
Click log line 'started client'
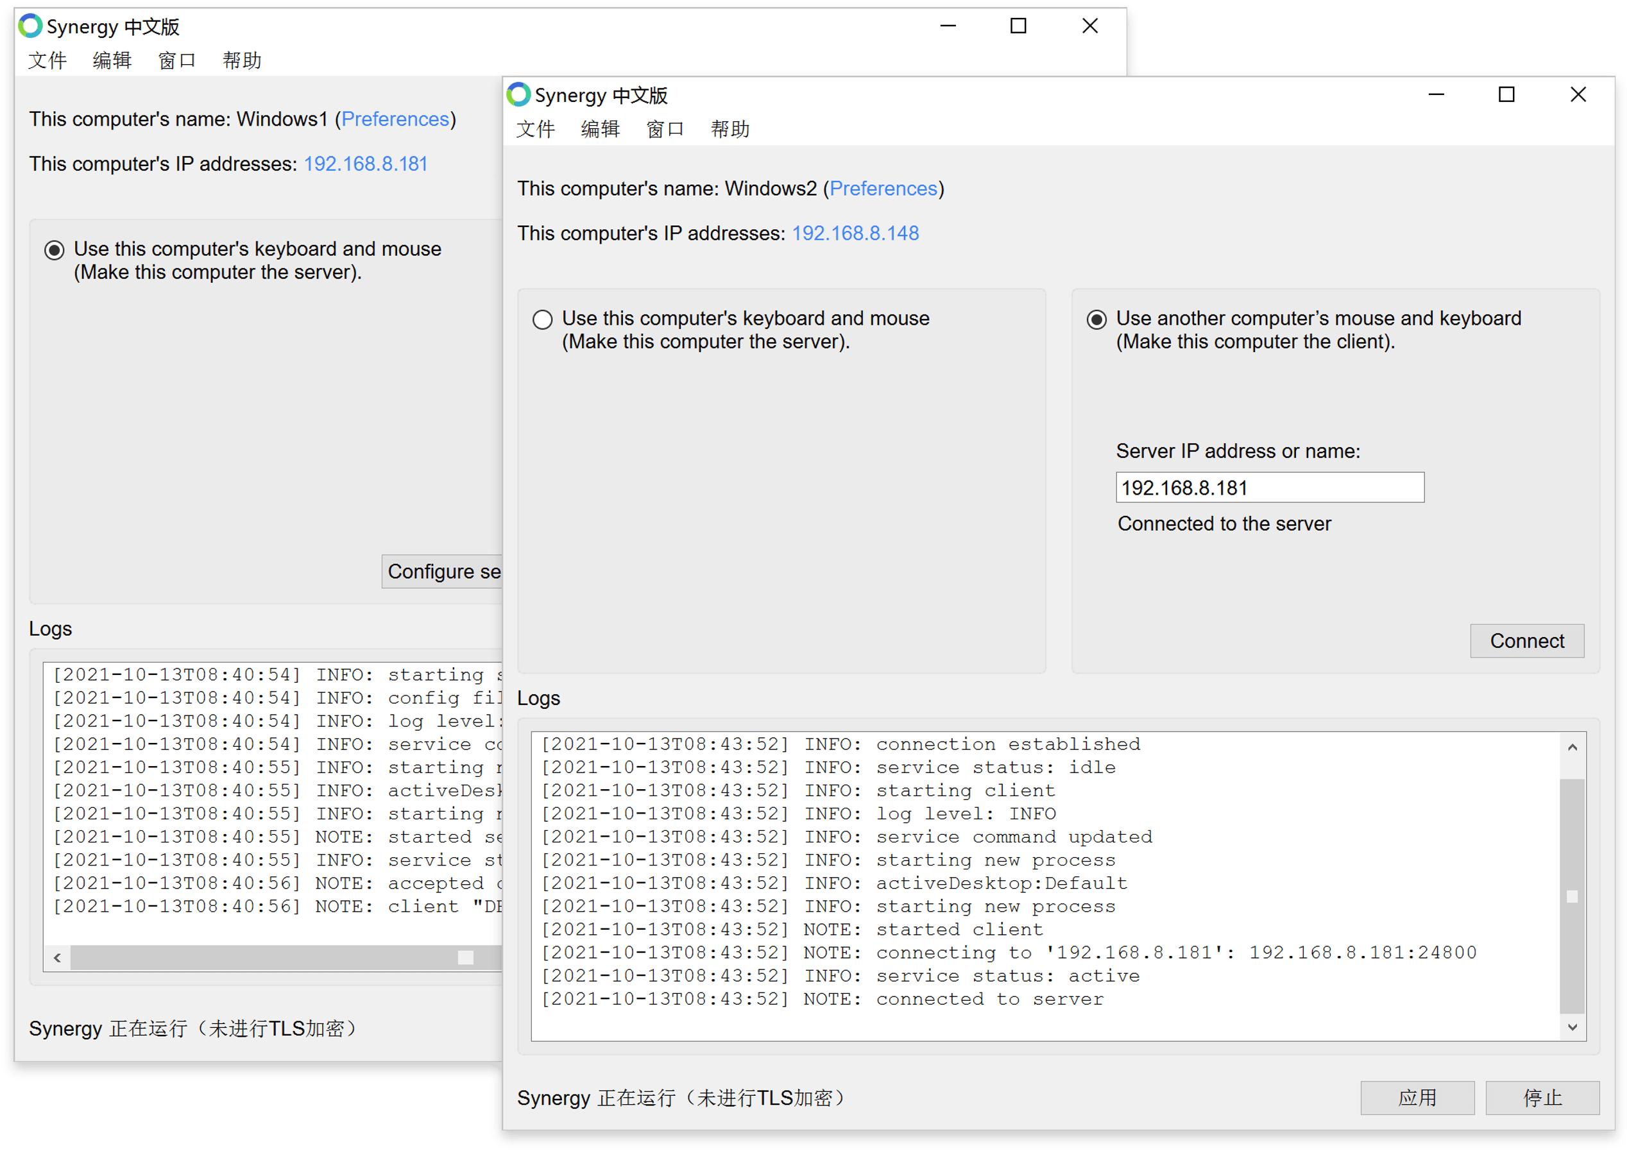[x=792, y=930]
